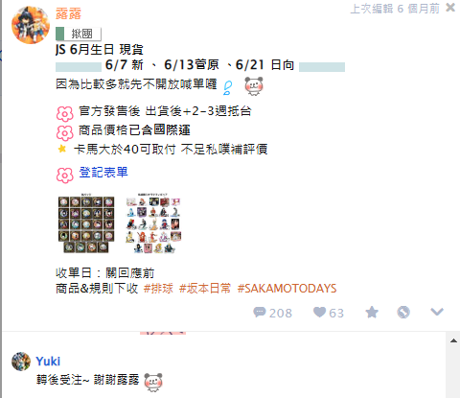Click the scroll up arrow in replies
Screen dimensions: 460x398
[453, 340]
